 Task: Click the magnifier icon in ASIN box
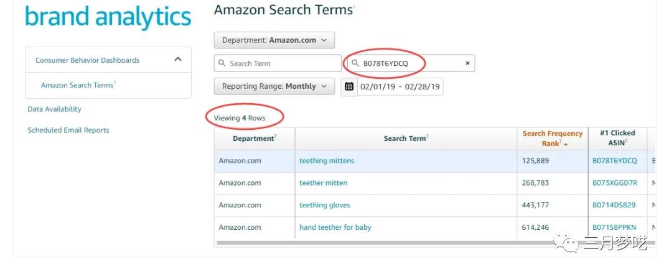(355, 63)
